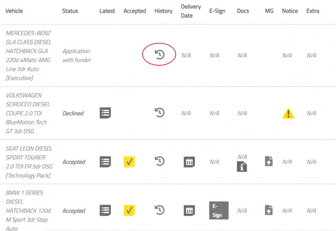Toggle the accepted checkmark for SEAT Leon
Screen dimensions: 336x231
pyautogui.click(x=129, y=162)
